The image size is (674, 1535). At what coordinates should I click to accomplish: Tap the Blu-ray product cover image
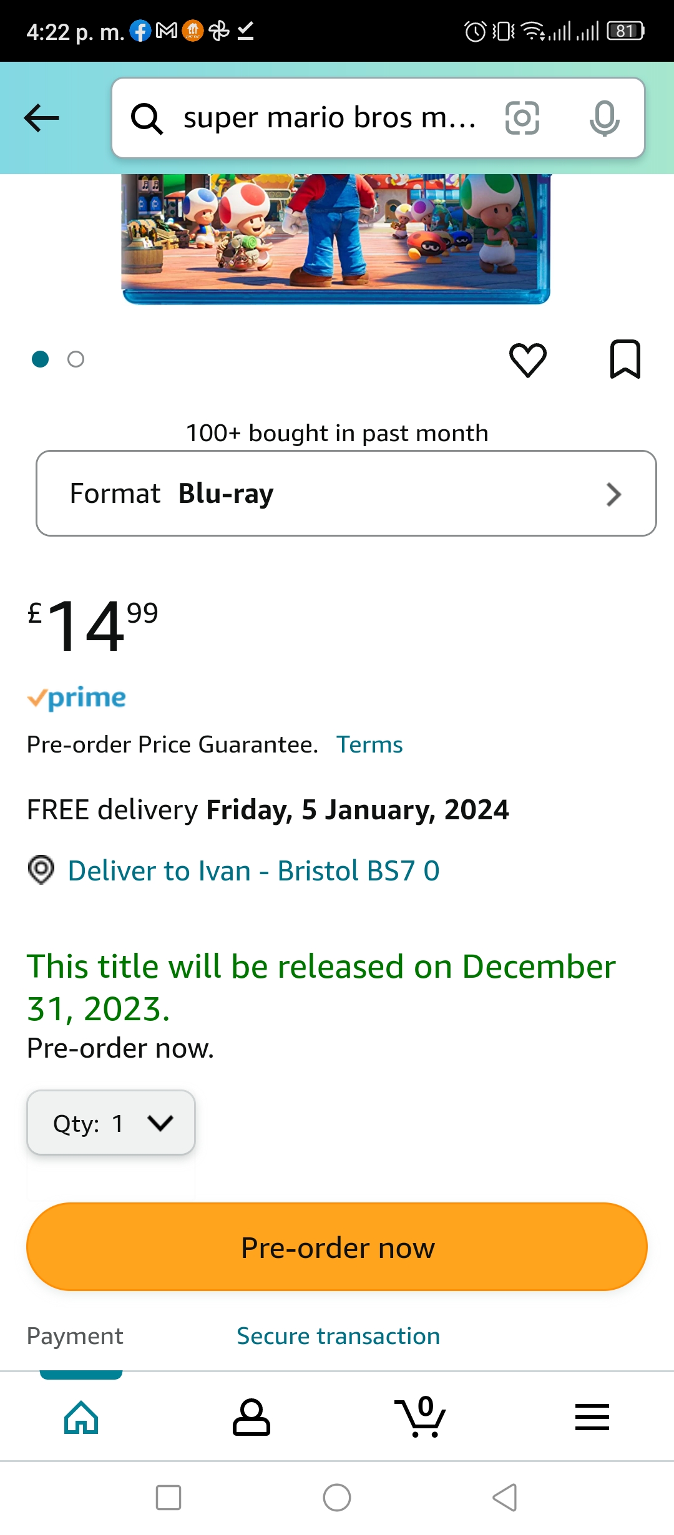[336, 238]
